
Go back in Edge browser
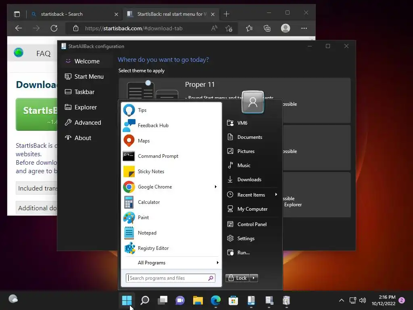click(x=19, y=28)
